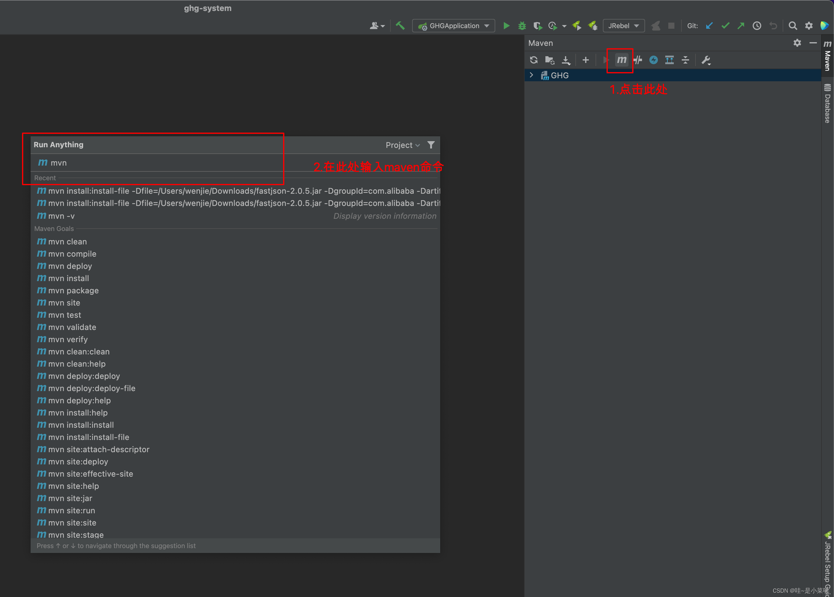Select 'mvn install:install-file' goal in Maven Goals
The image size is (834, 597).
pyautogui.click(x=235, y=437)
